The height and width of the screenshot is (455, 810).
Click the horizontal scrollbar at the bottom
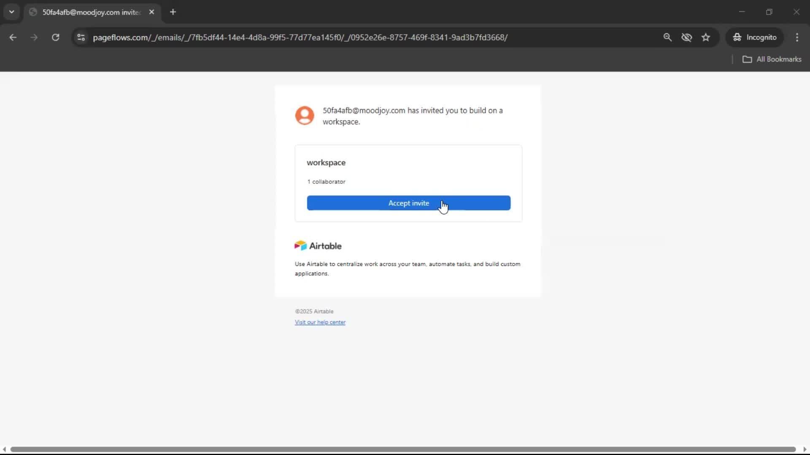[403, 449]
